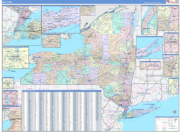The width and height of the screenshot is (181, 132).
Task: Click the pink US highway legend line
Action: point(164,127)
